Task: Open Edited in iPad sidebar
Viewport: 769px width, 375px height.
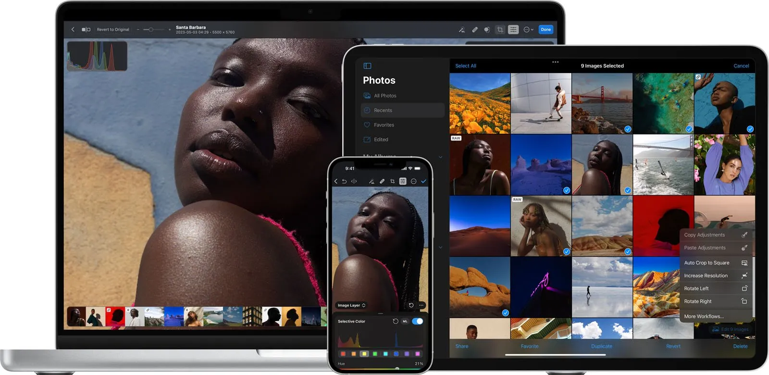Action: point(403,139)
